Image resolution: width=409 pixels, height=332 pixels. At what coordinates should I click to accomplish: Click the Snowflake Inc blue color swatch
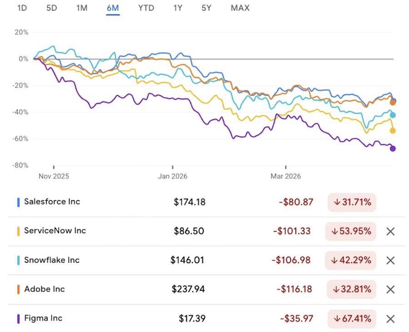pyautogui.click(x=19, y=260)
